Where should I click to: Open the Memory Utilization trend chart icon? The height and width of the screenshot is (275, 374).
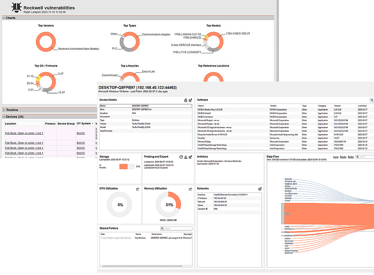point(190,189)
